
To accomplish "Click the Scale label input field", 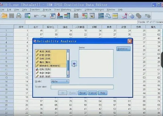I will (x=82, y=87).
